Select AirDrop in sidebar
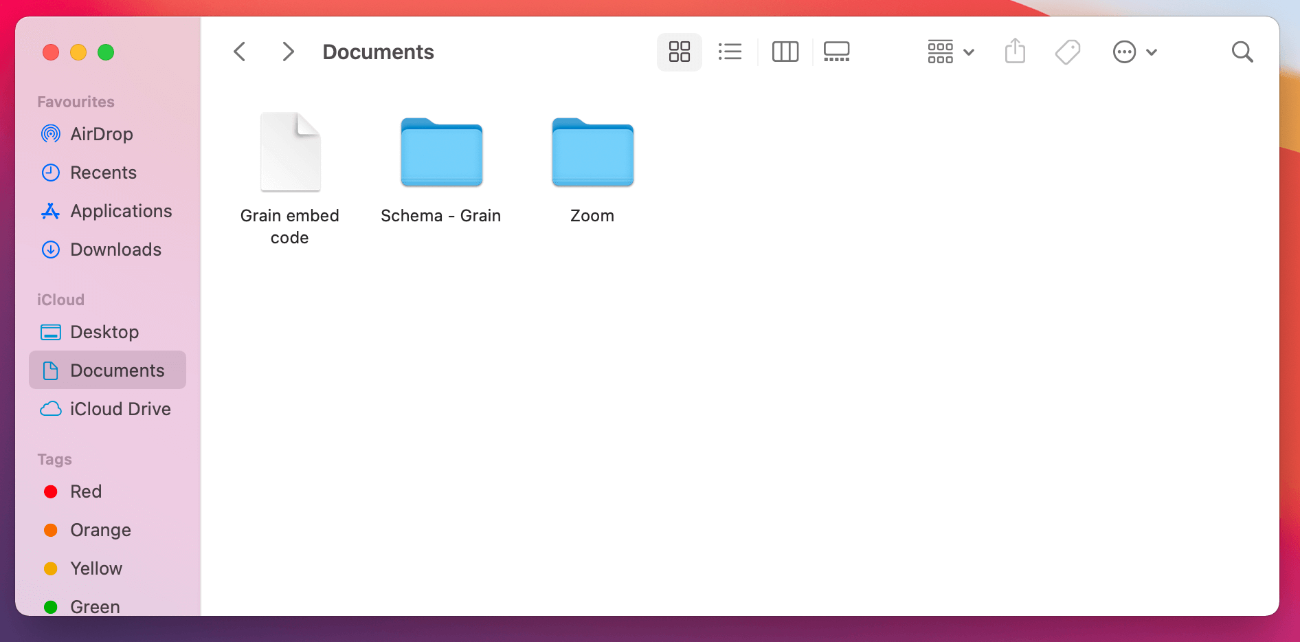Screen dimensions: 1300x642 102,134
